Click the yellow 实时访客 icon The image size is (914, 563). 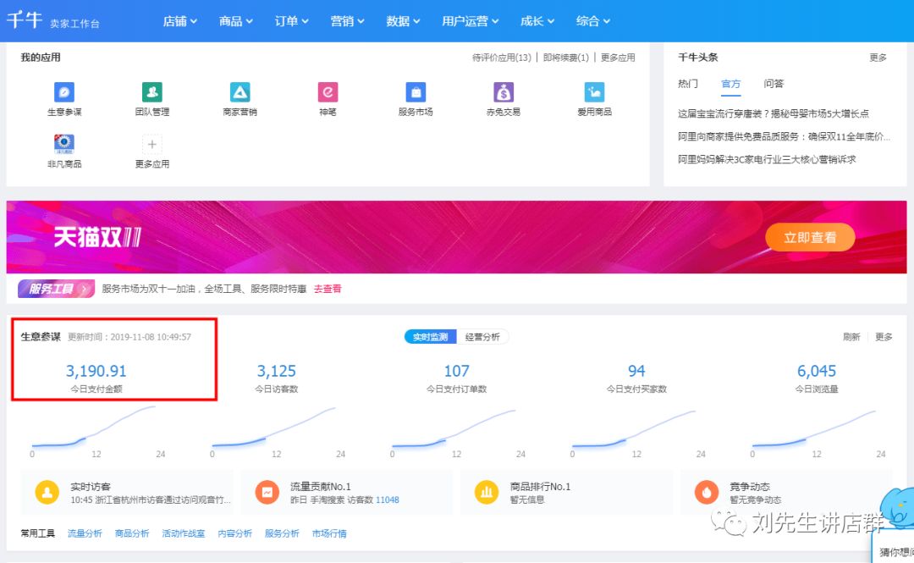pyautogui.click(x=47, y=493)
